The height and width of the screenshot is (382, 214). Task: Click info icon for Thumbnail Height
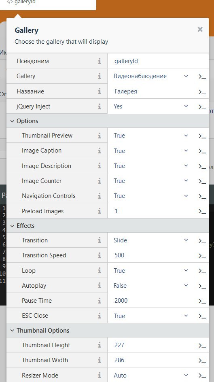click(x=100, y=345)
